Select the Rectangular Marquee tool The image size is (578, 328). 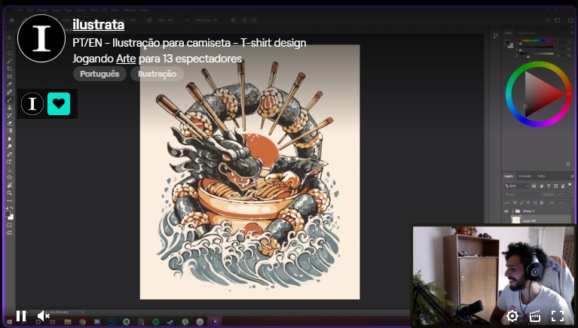pos(10,45)
